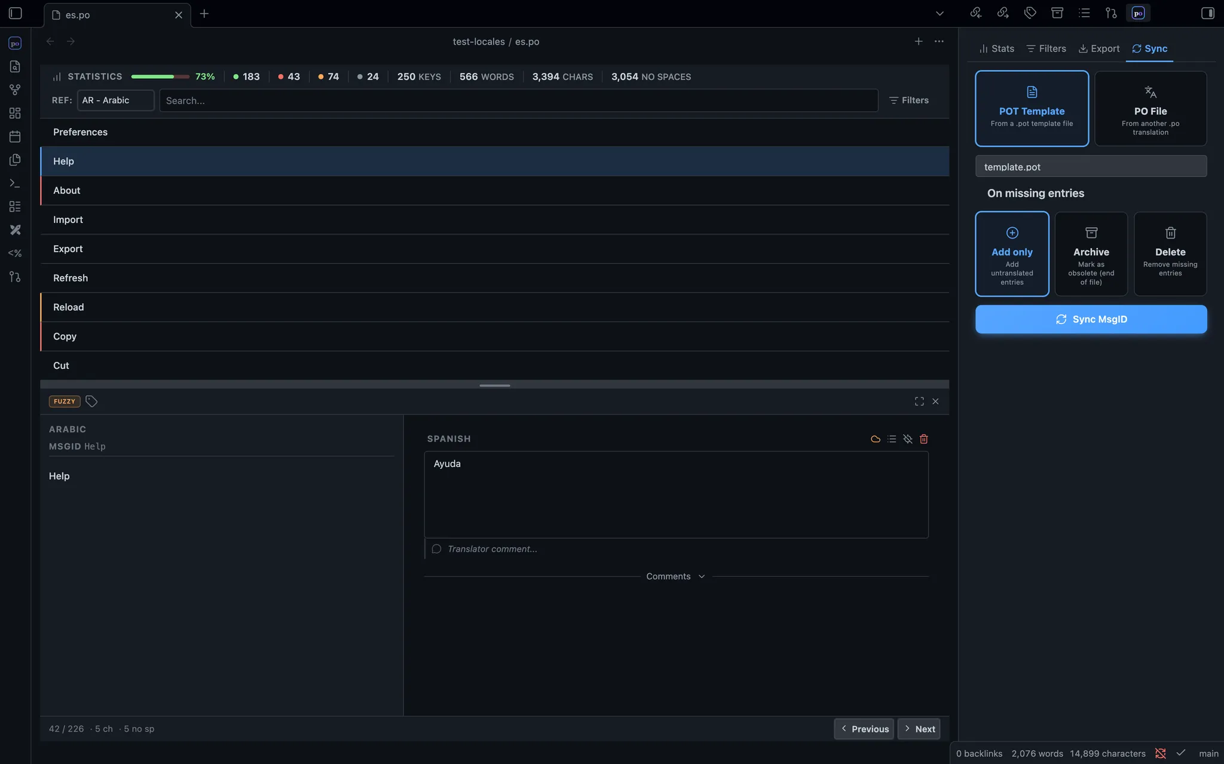Open the AR - Arabic reference dropdown
Viewport: 1224px width, 764px height.
(x=115, y=100)
